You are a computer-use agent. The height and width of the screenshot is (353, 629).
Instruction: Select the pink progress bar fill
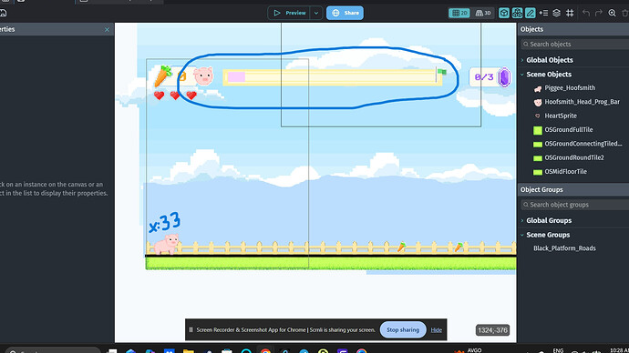tap(237, 76)
